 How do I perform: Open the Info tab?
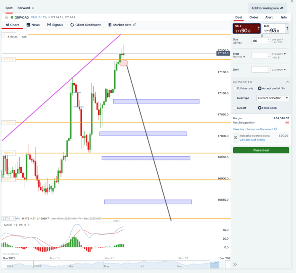pyautogui.click(x=284, y=18)
